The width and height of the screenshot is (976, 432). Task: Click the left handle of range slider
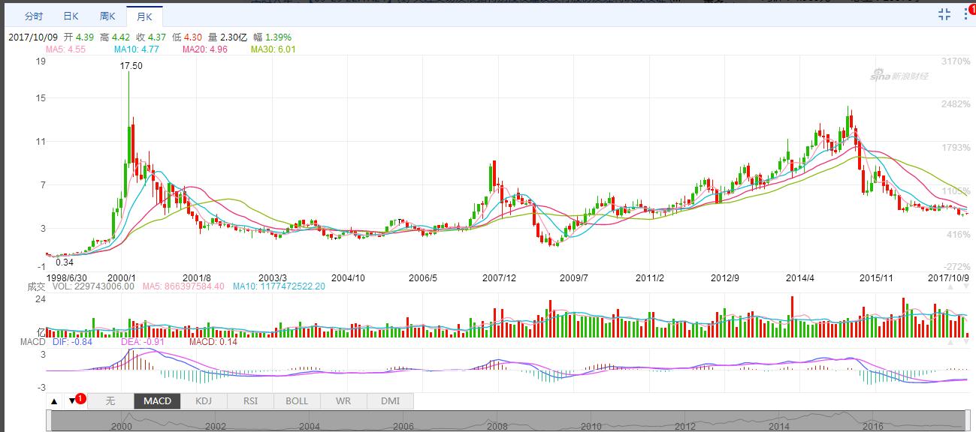coord(50,421)
